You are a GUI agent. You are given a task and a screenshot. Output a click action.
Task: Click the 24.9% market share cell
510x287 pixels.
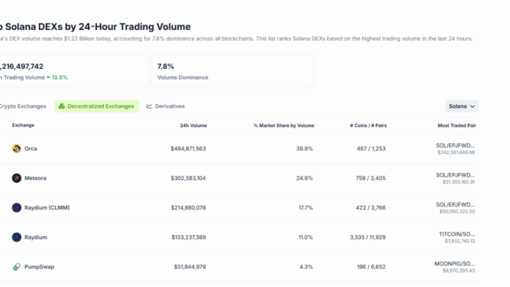pyautogui.click(x=305, y=178)
